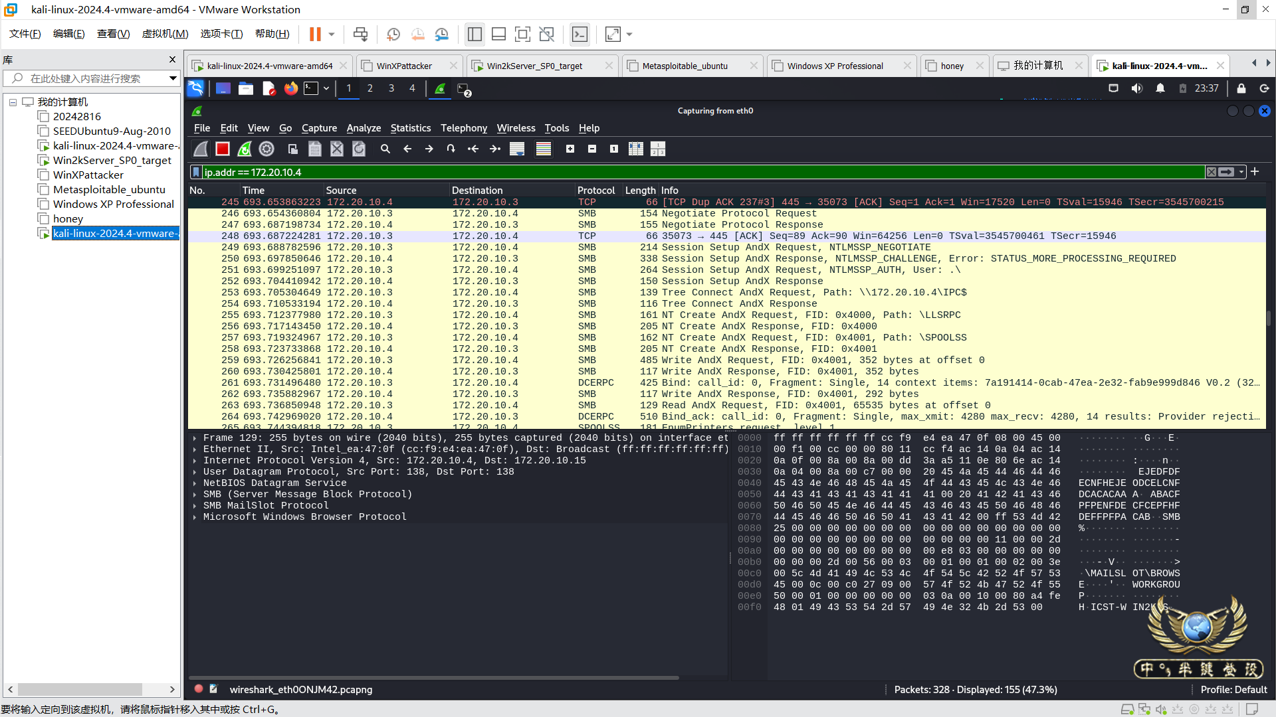The image size is (1276, 717).
Task: Restart the current capture
Action: pos(245,149)
